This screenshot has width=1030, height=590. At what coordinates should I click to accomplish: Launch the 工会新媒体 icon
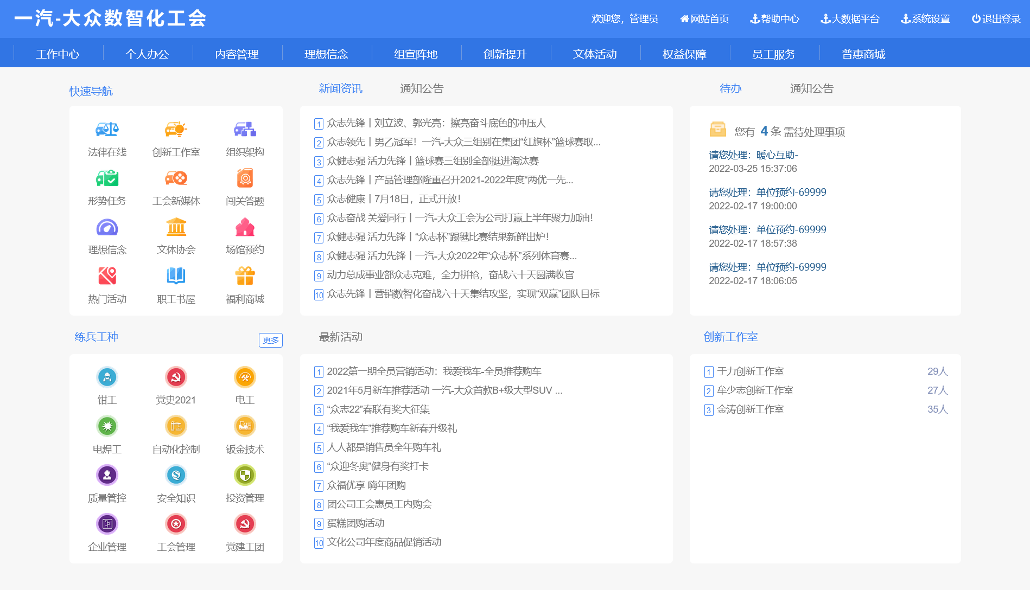[x=176, y=178]
